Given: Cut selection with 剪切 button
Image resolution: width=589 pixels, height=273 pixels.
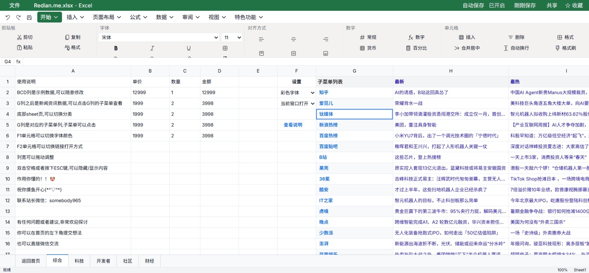Looking at the screenshot, I should click(x=25, y=37).
